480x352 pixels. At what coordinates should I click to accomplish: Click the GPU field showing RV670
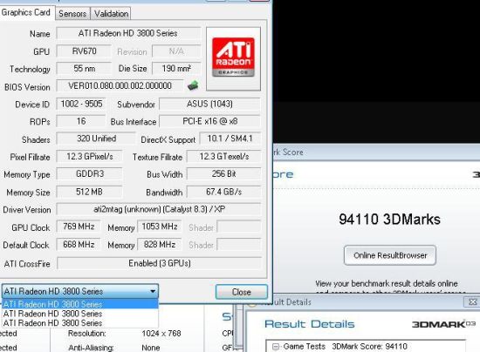84,51
